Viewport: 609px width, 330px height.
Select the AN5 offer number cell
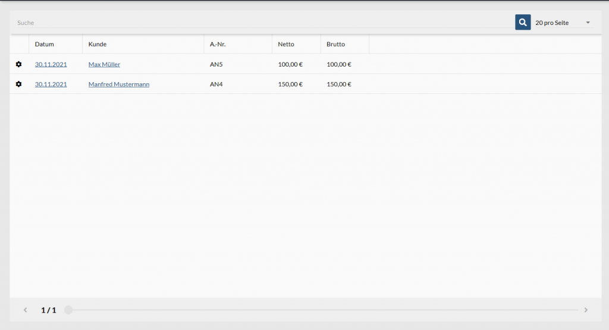pyautogui.click(x=216, y=64)
